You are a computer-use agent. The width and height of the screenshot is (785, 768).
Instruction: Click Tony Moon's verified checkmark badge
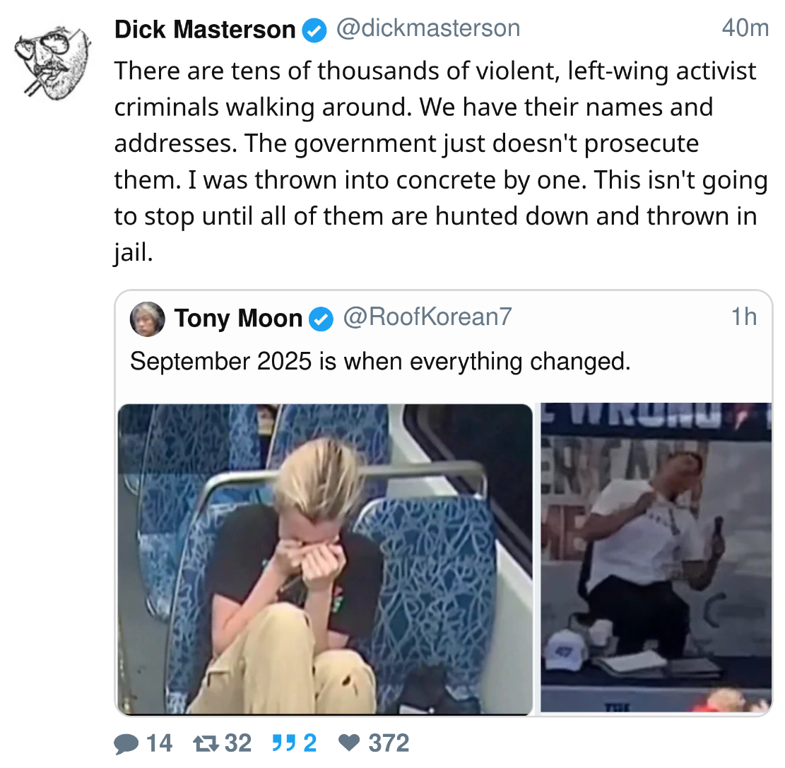click(x=321, y=319)
